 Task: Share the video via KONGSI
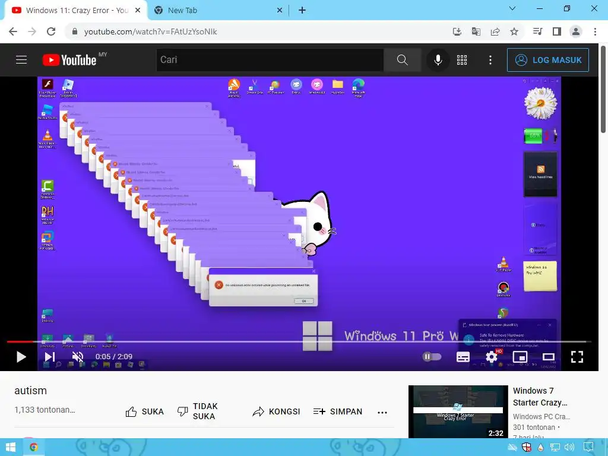coord(276,411)
